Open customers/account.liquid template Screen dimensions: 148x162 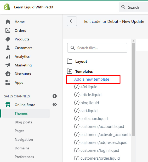coord(102,127)
